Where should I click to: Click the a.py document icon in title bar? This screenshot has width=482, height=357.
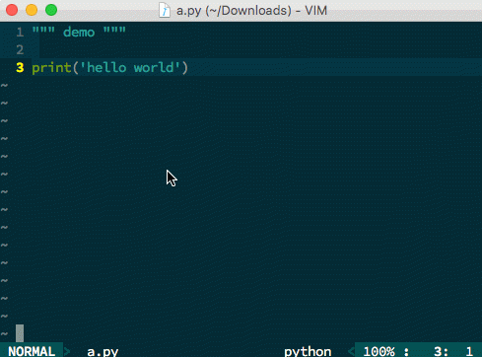coord(165,10)
